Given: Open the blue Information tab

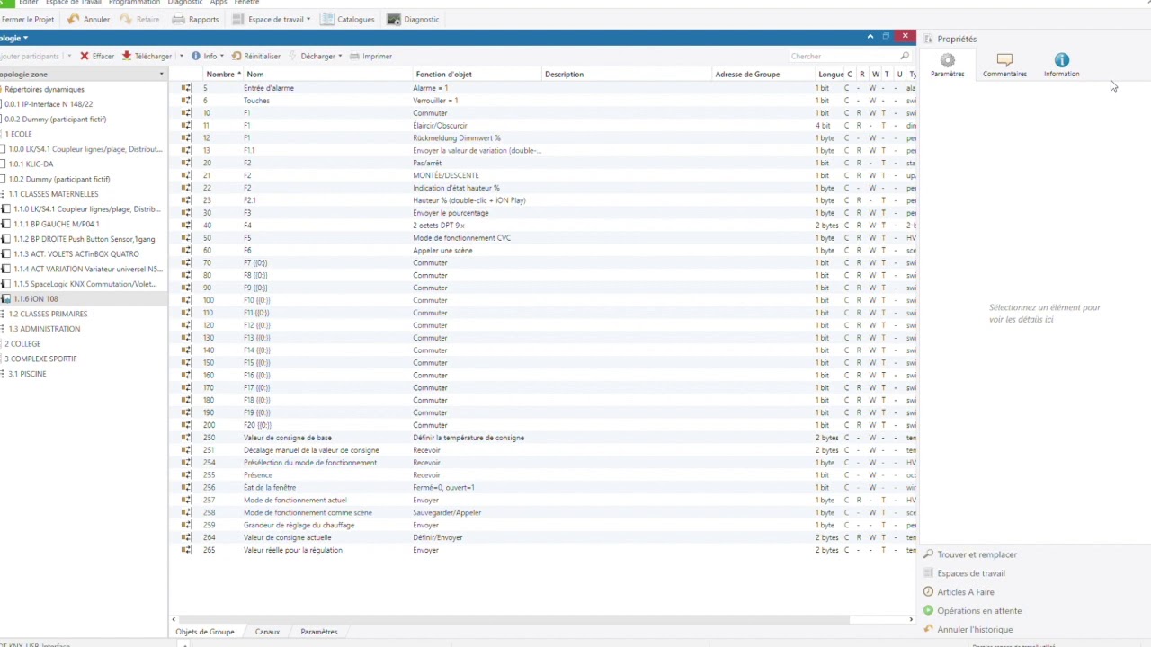Looking at the screenshot, I should 1061,66.
